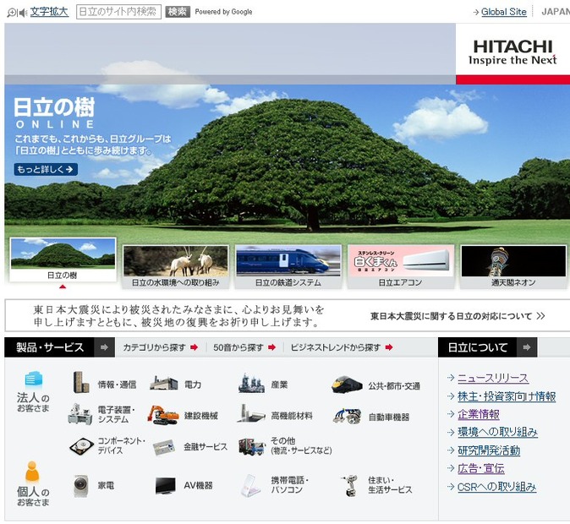Click the 製品・サービス heading

click(x=50, y=347)
